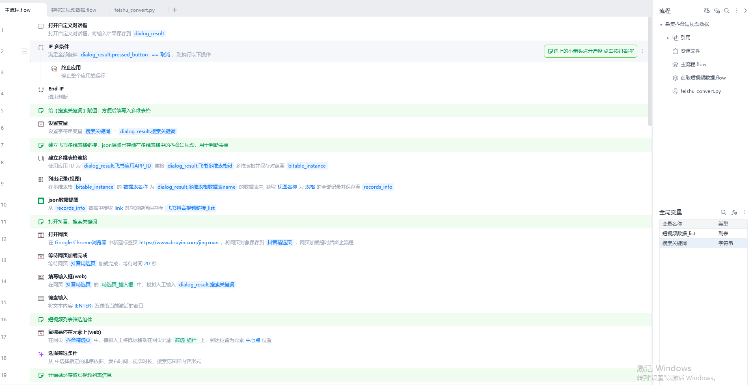Image resolution: width=753 pixels, height=385 pixels.
Task: Expand the 引用 tree node
Action: point(668,38)
